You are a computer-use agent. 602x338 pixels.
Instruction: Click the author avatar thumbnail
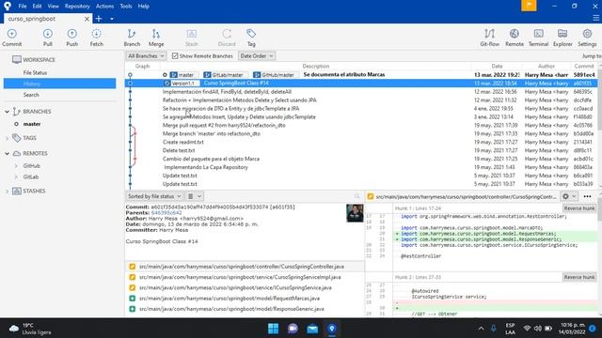(355, 213)
